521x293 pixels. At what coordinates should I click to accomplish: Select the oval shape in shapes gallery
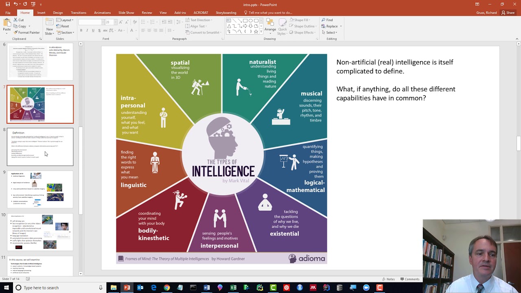pyautogui.click(x=250, y=21)
